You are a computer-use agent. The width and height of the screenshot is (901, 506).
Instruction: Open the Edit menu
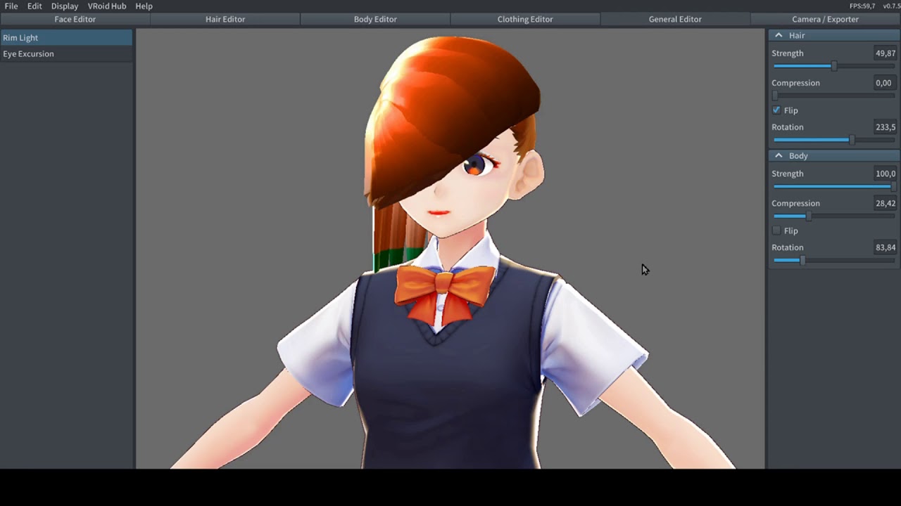(x=34, y=6)
